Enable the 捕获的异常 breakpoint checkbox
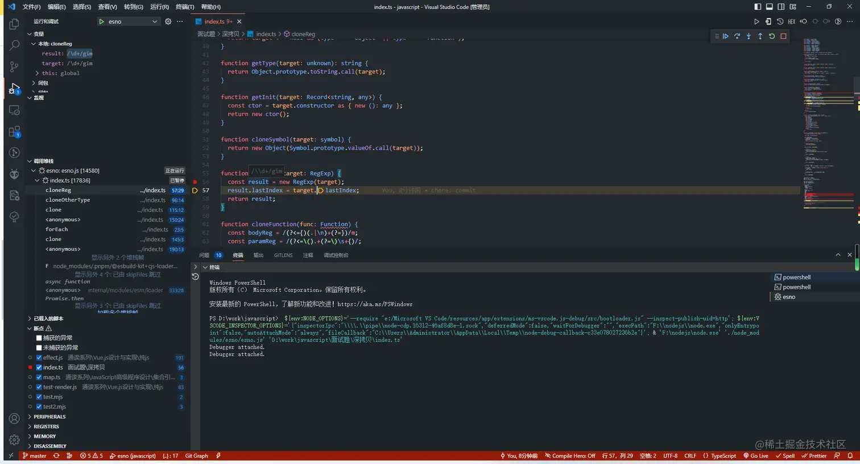 click(39, 338)
